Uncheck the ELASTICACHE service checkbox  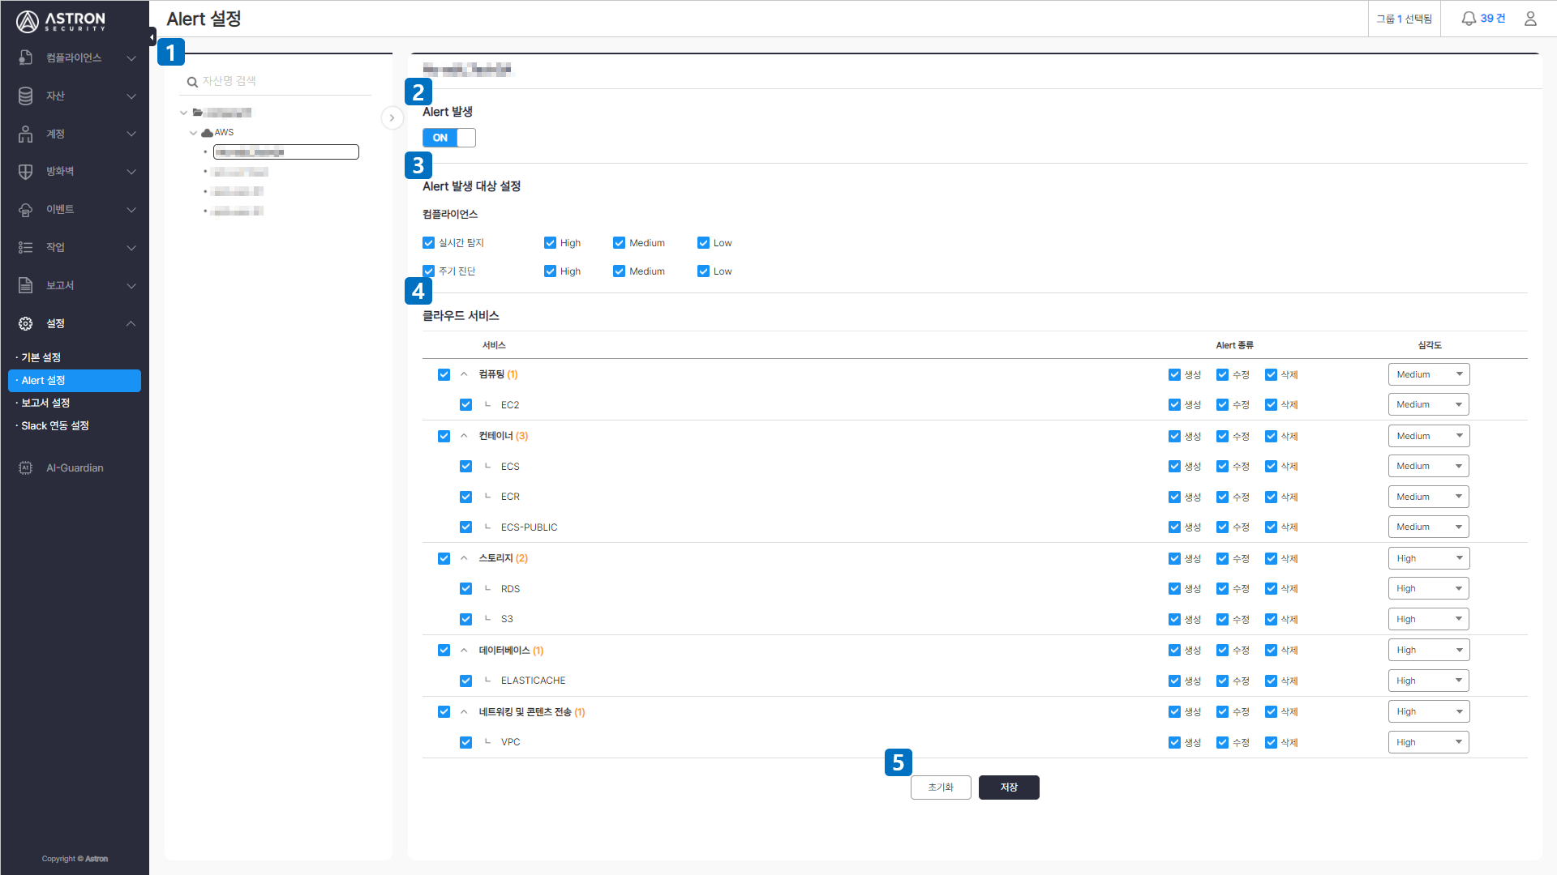(x=465, y=681)
